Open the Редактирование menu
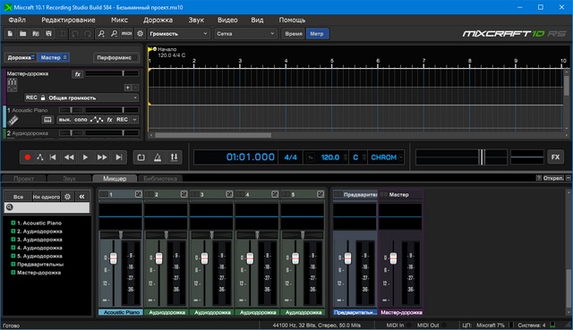This screenshot has width=573, height=330. 68,20
